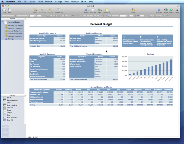Insert a chart via Charts icon

click(x=86, y=10)
